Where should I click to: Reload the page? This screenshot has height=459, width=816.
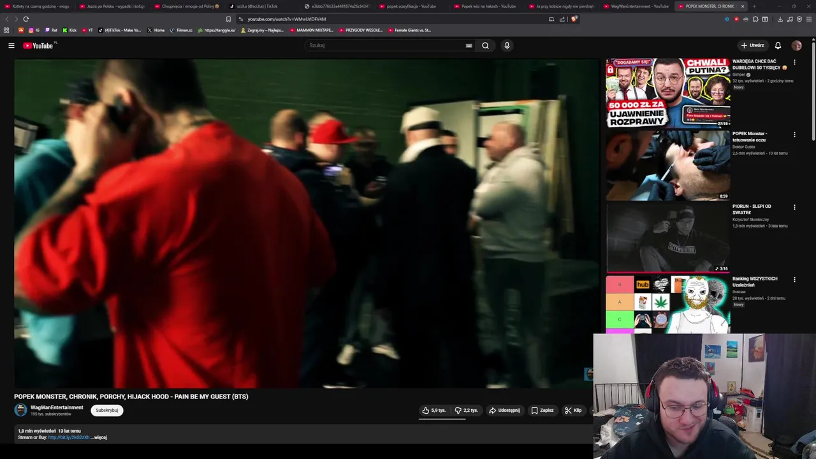tap(26, 19)
